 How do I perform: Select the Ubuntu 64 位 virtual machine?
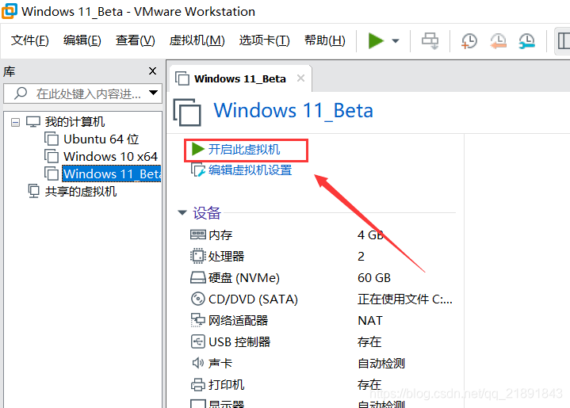click(x=101, y=139)
